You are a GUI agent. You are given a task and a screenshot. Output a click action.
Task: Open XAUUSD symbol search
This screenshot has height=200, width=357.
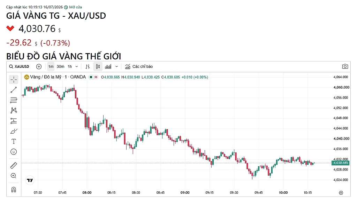19,66
